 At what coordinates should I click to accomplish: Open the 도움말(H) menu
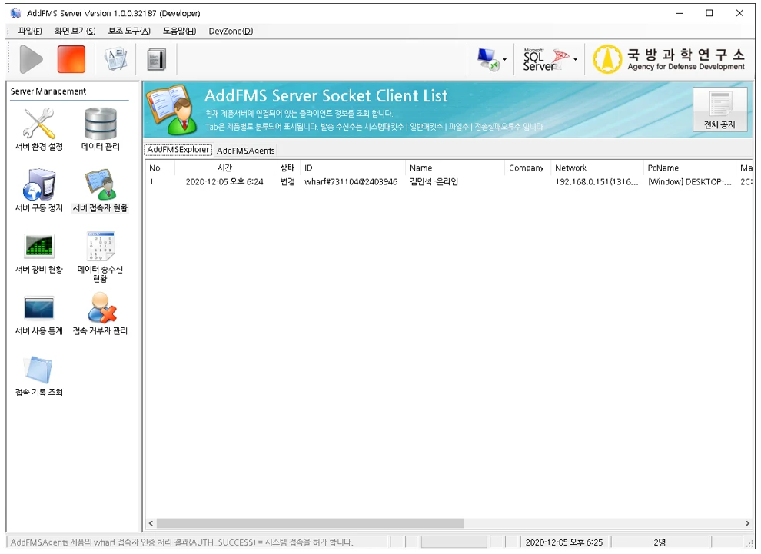coord(180,31)
